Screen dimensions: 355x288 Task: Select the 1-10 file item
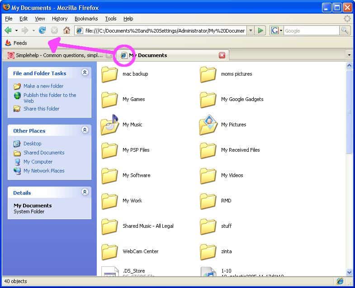242,271
